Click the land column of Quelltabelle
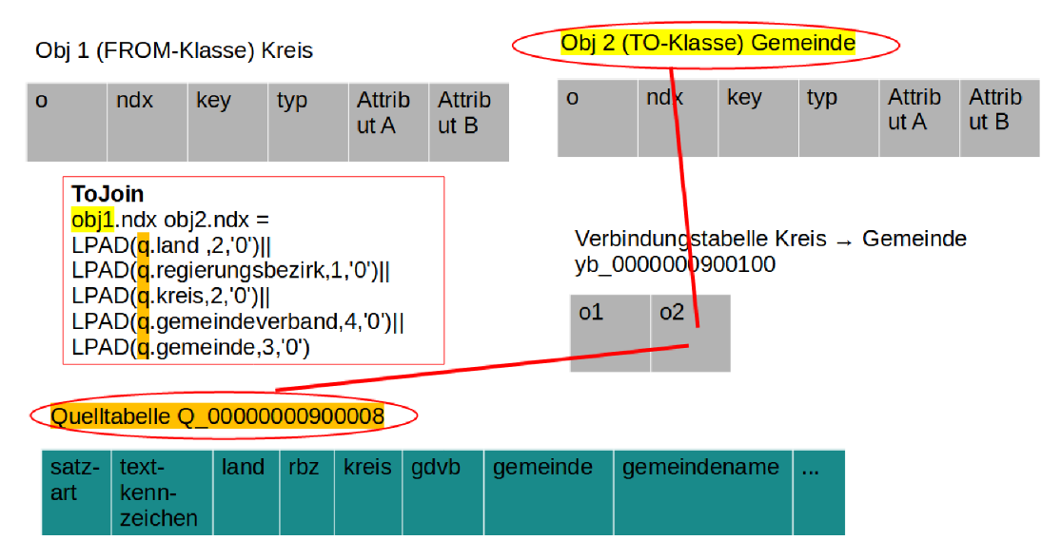The width and height of the screenshot is (1042, 560). pyautogui.click(x=245, y=467)
